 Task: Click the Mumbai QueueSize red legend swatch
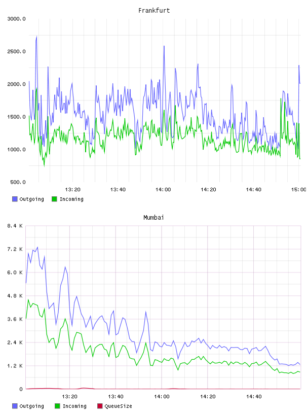(100, 406)
